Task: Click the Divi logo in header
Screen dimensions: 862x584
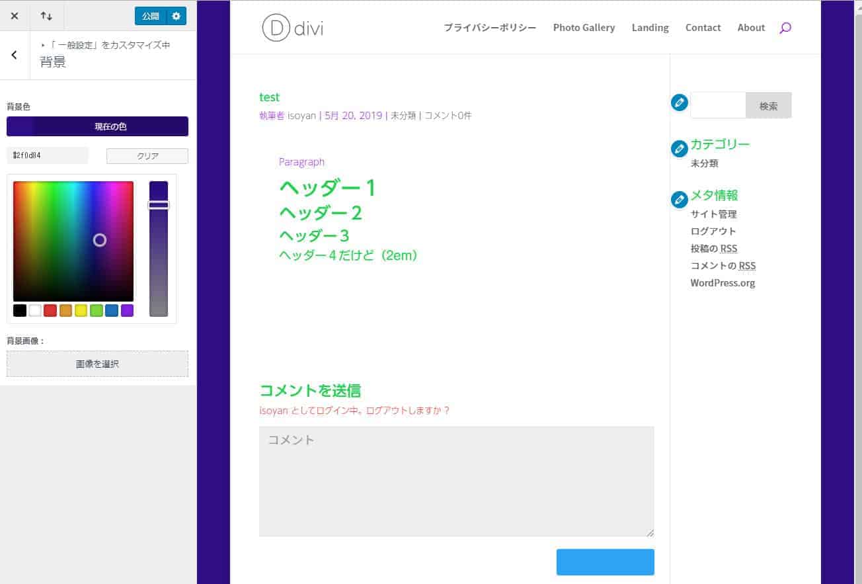Action: pyautogui.click(x=292, y=28)
